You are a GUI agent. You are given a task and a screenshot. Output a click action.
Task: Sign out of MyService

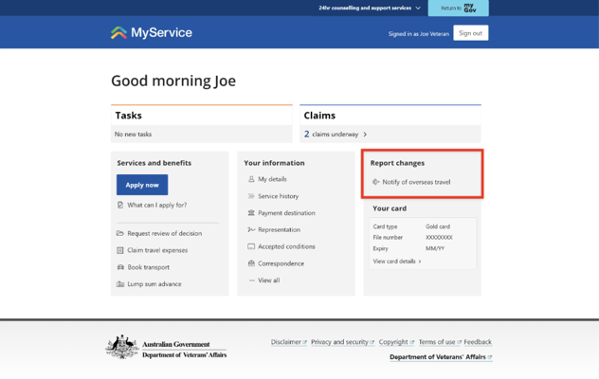[x=471, y=33]
